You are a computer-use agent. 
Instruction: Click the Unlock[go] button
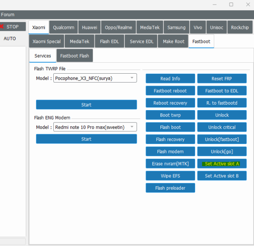[222, 151]
